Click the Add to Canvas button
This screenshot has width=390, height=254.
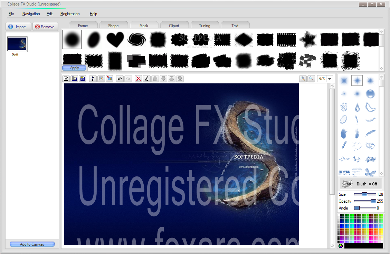coord(32,244)
